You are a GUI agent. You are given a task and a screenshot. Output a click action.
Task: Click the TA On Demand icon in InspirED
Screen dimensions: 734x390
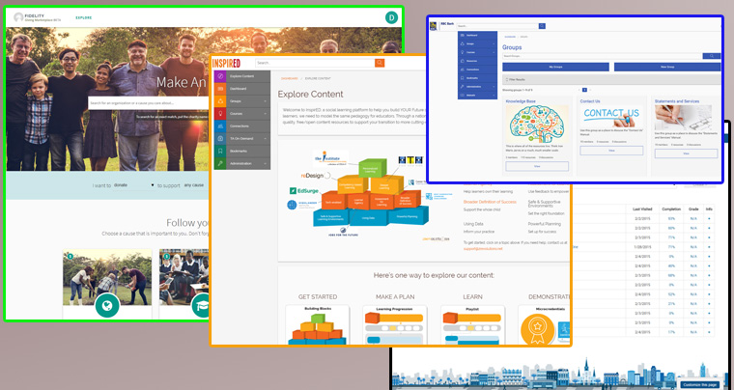220,138
